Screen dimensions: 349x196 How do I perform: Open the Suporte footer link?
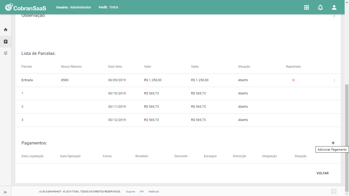point(130,192)
